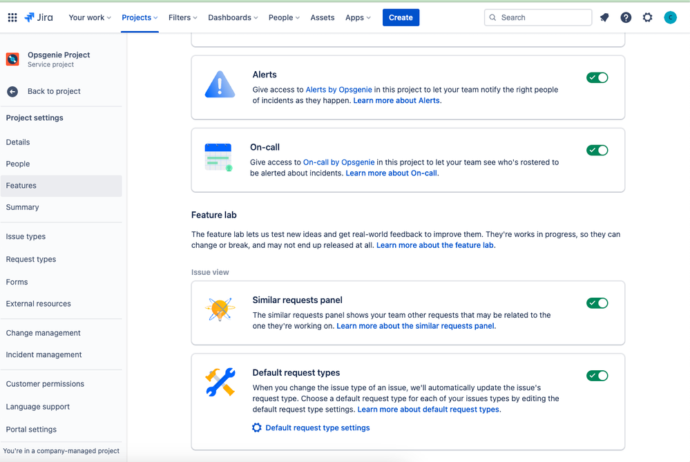The image size is (690, 462).
Task: Click the Alerts warning triangle icon
Action: point(220,84)
